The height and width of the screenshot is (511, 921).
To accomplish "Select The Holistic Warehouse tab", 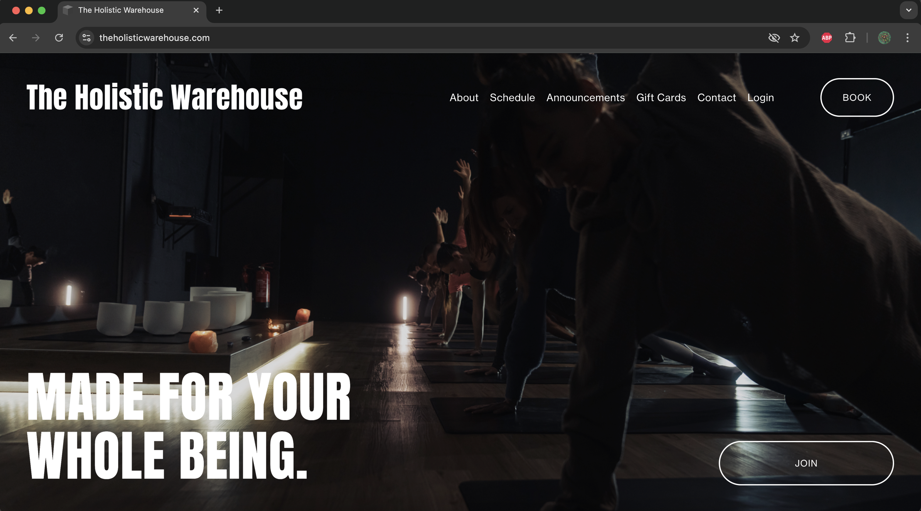I will pyautogui.click(x=132, y=11).
